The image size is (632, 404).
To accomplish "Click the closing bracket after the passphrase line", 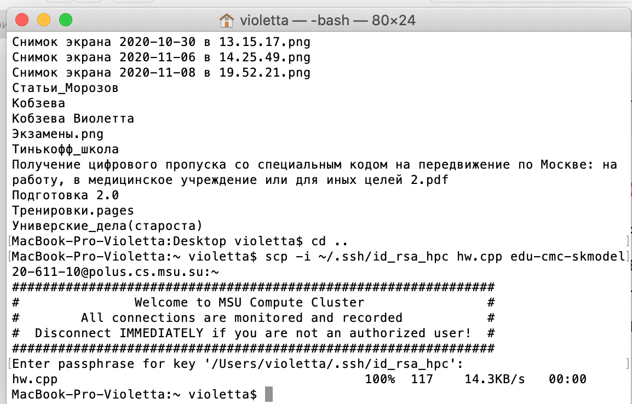I will tap(628, 363).
